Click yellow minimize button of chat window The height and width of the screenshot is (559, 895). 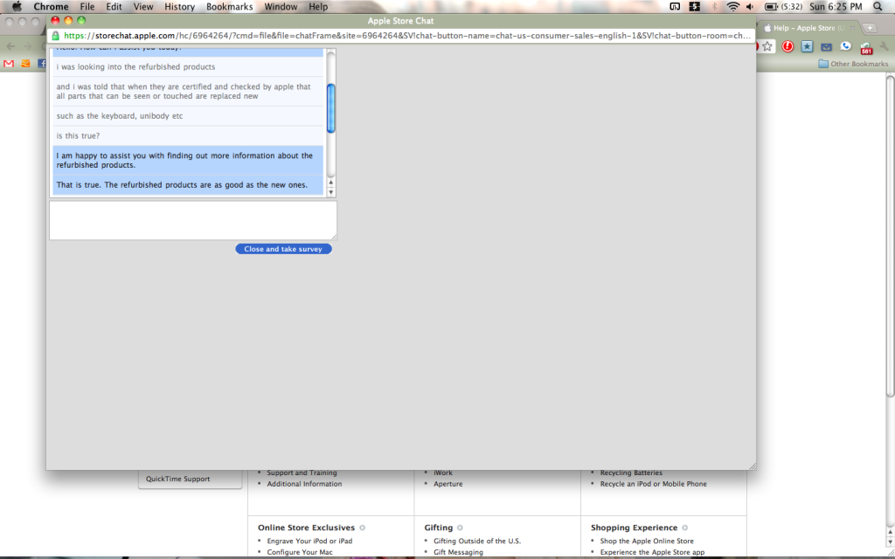[x=68, y=21]
